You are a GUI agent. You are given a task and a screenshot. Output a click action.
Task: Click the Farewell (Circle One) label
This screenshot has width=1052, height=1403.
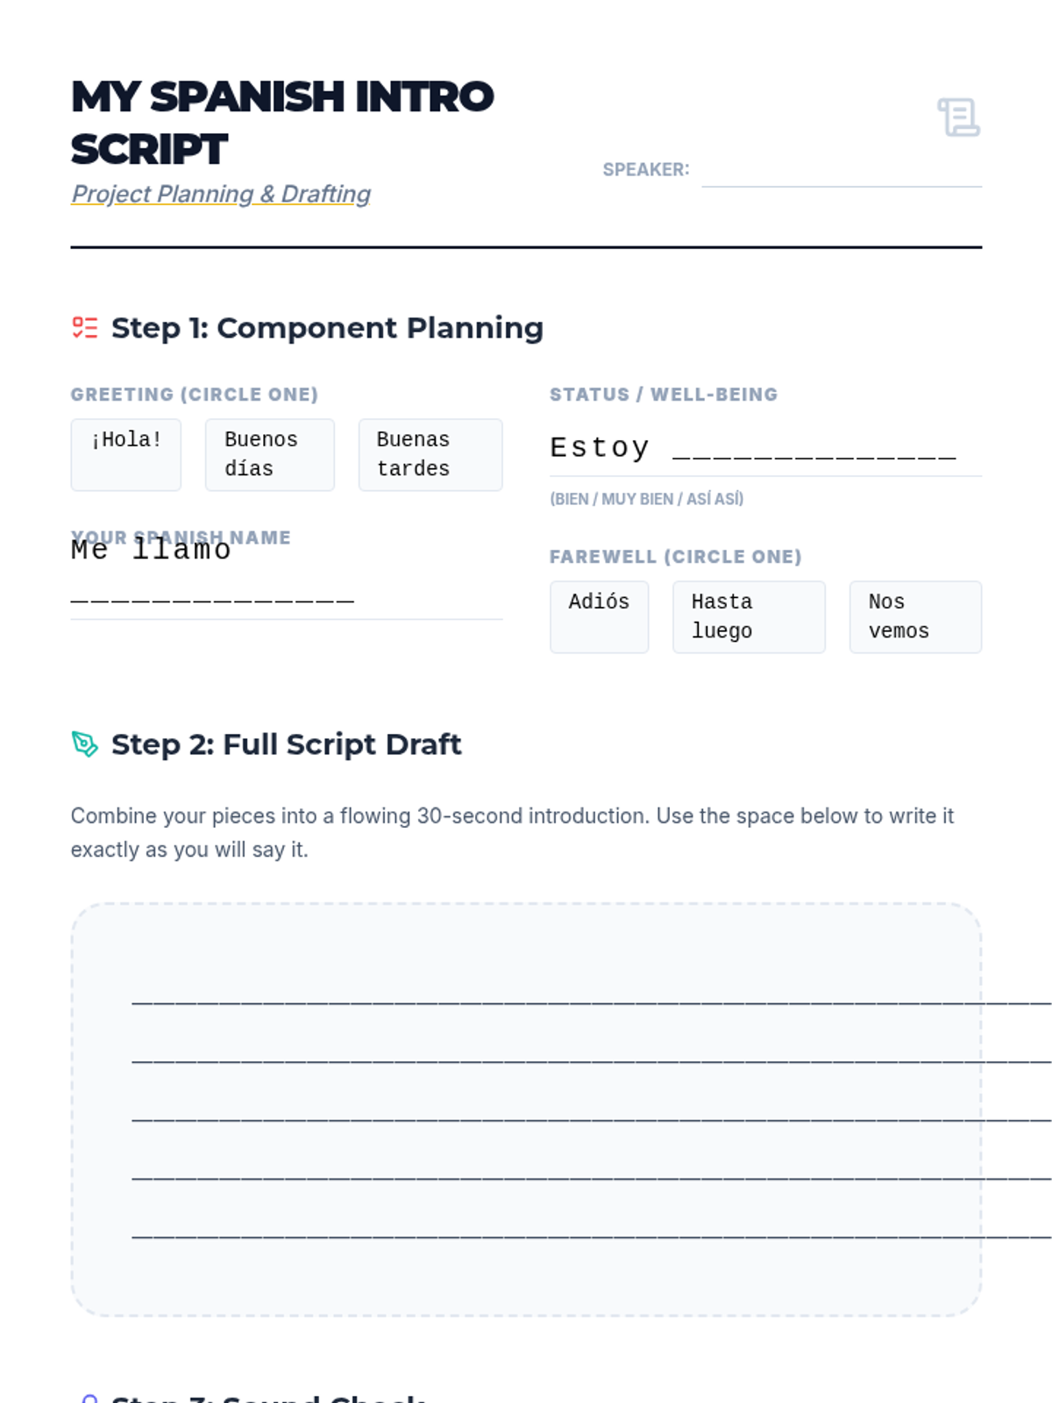click(x=675, y=557)
